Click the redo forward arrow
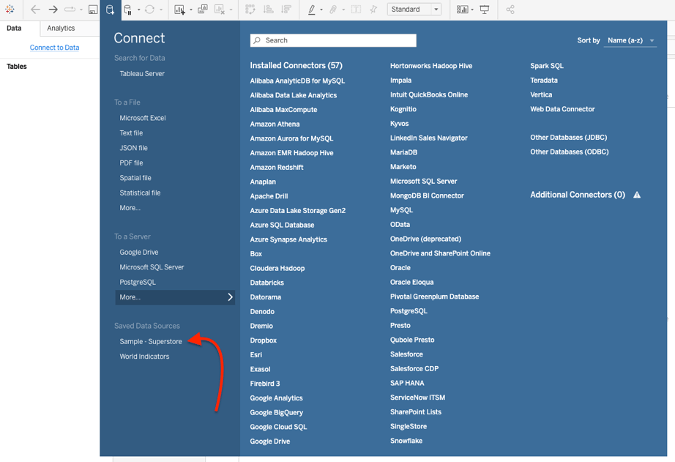Image resolution: width=675 pixels, height=462 pixels. [x=53, y=10]
